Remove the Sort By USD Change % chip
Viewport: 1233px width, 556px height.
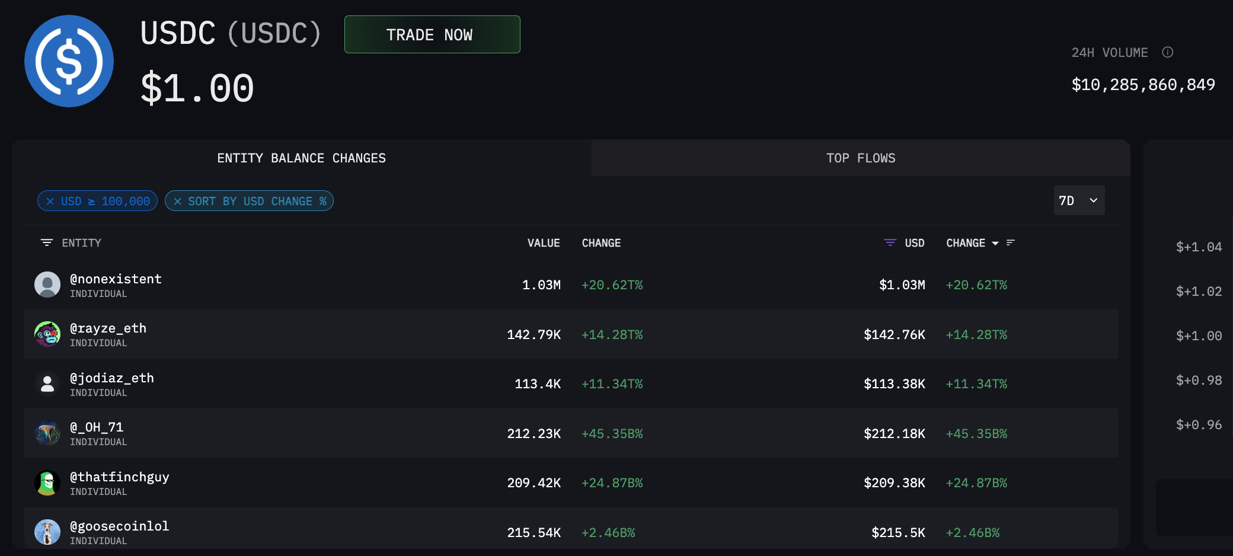pyautogui.click(x=177, y=202)
